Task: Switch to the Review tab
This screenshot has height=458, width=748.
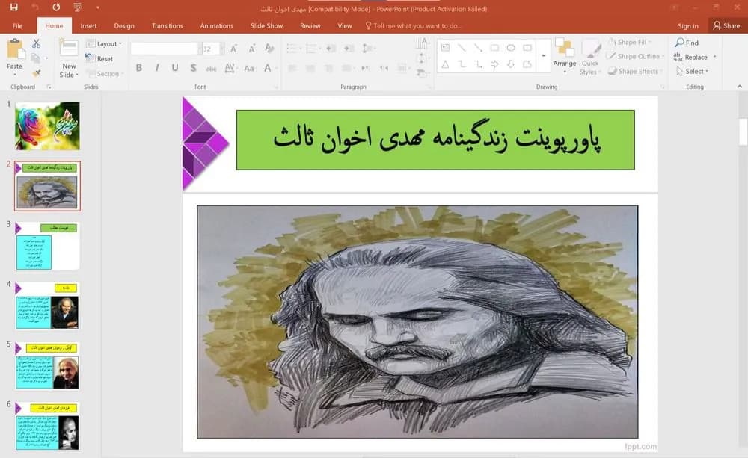Action: [310, 25]
